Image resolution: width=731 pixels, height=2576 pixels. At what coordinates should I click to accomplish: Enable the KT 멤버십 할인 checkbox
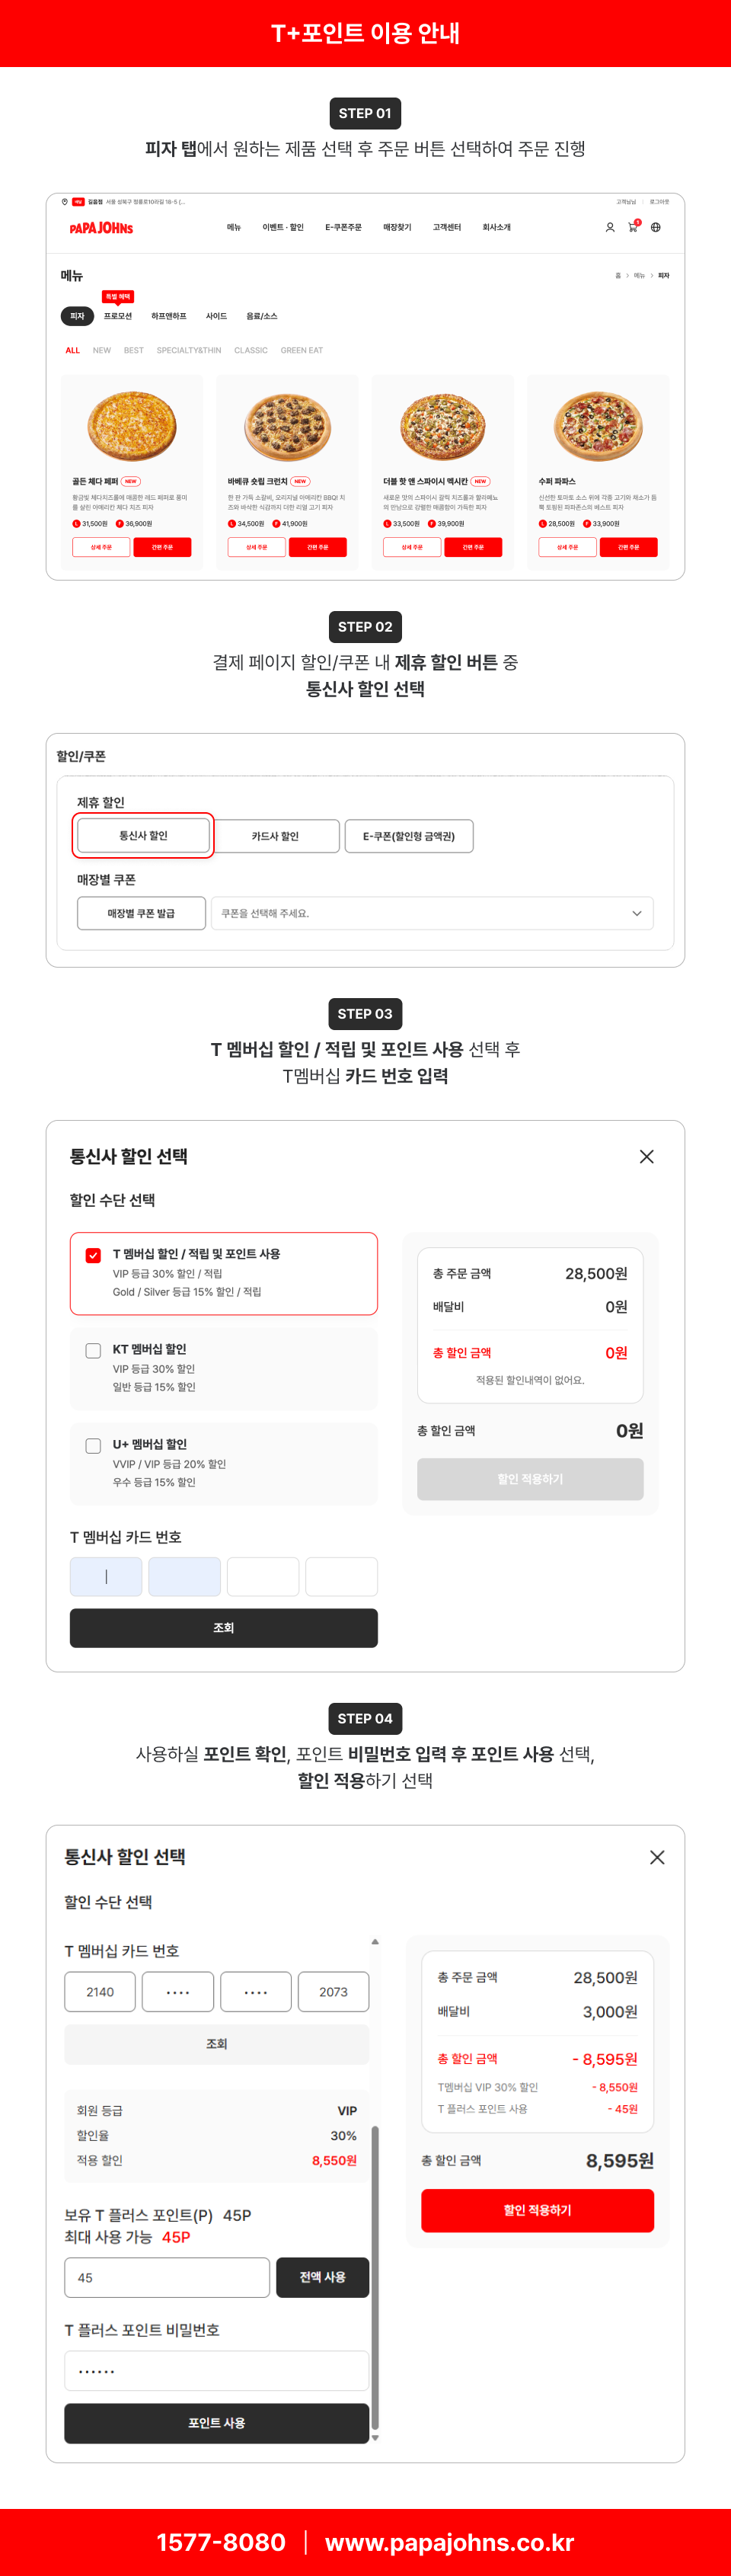(x=93, y=1350)
